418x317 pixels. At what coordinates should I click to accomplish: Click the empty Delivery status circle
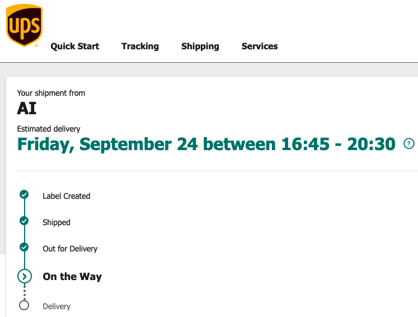(x=24, y=305)
